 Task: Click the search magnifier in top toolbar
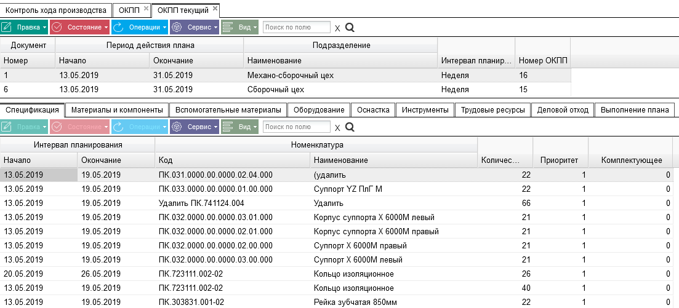350,28
